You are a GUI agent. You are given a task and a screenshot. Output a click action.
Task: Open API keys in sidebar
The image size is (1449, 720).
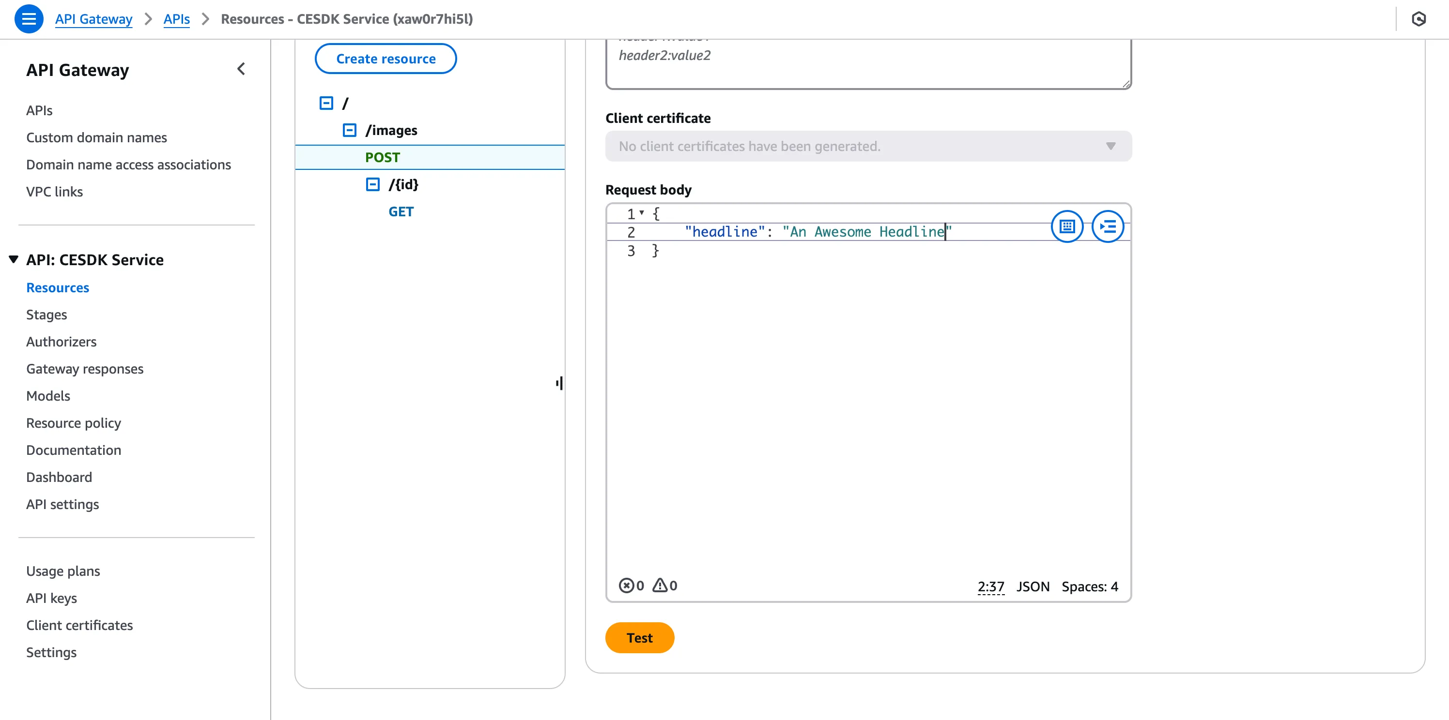point(52,598)
